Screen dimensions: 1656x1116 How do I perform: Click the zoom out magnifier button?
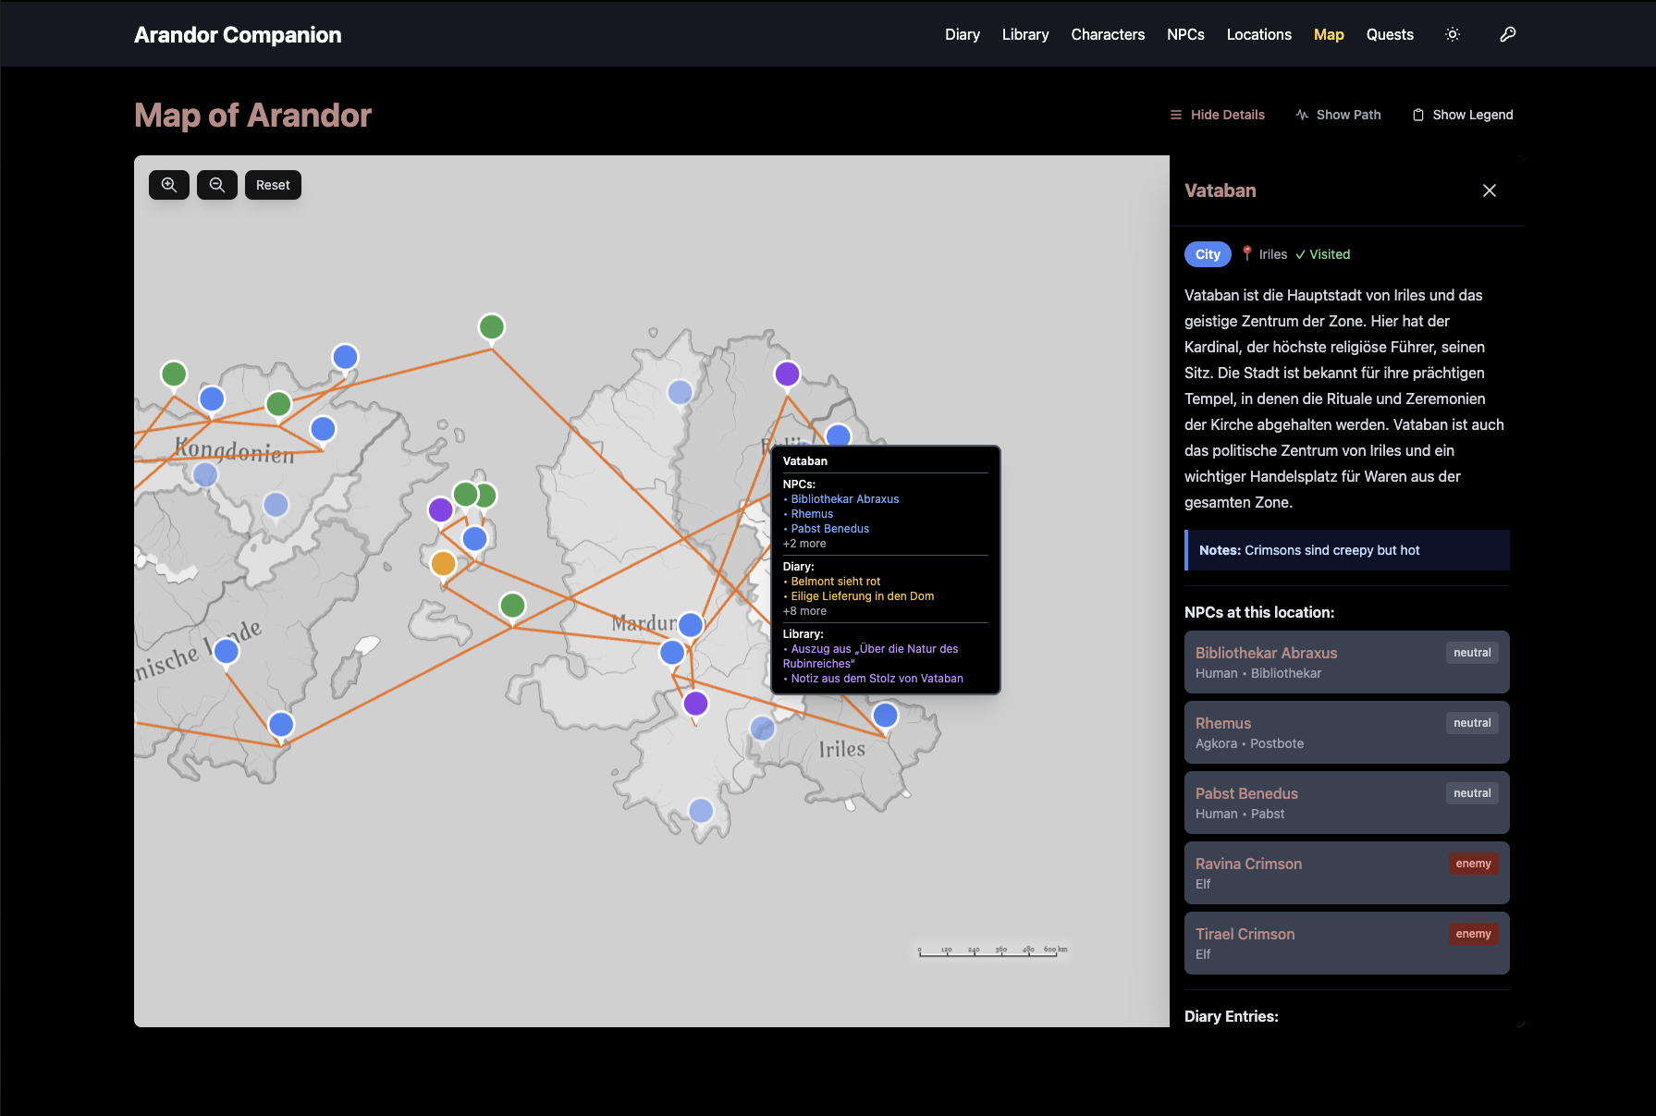217,185
